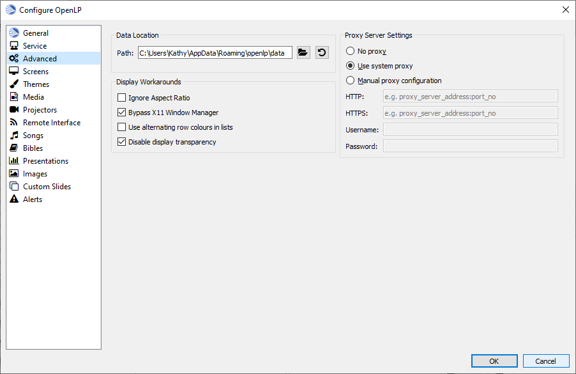This screenshot has width=576, height=374.
Task: Click the data location Path field
Action: [x=215, y=52]
